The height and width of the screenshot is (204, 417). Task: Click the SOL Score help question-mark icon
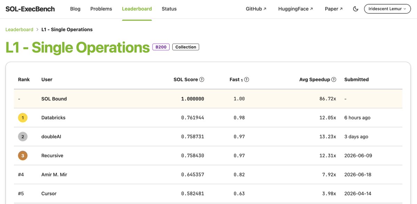pyautogui.click(x=202, y=80)
